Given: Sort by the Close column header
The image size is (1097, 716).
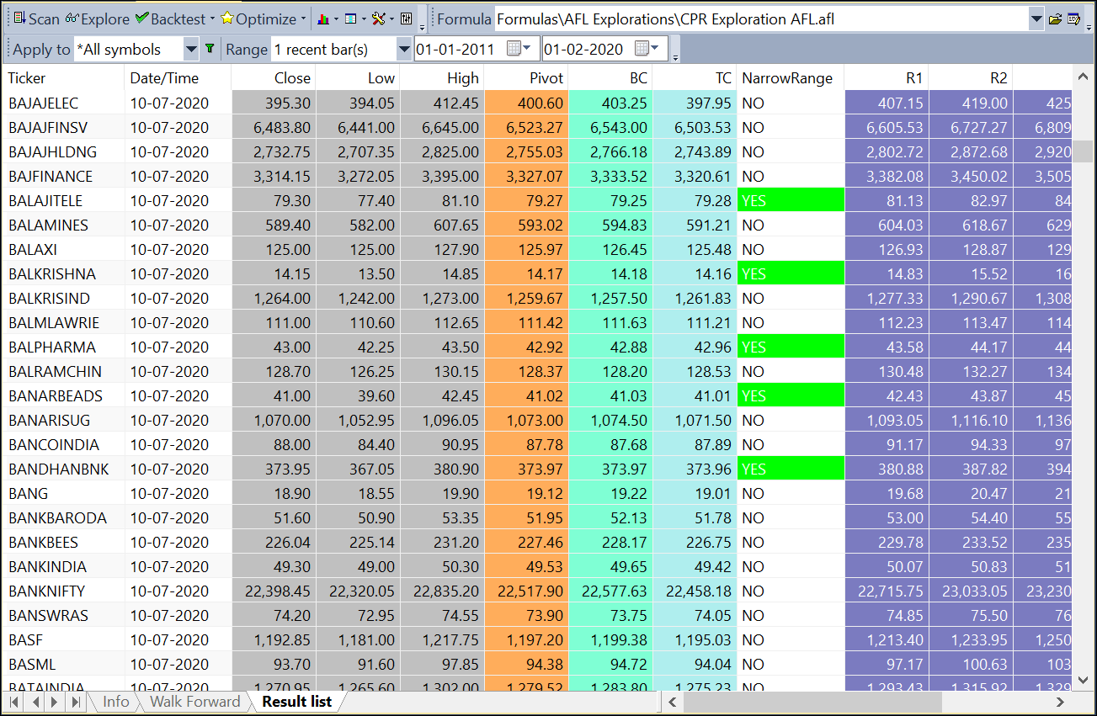Looking at the screenshot, I should click(274, 78).
